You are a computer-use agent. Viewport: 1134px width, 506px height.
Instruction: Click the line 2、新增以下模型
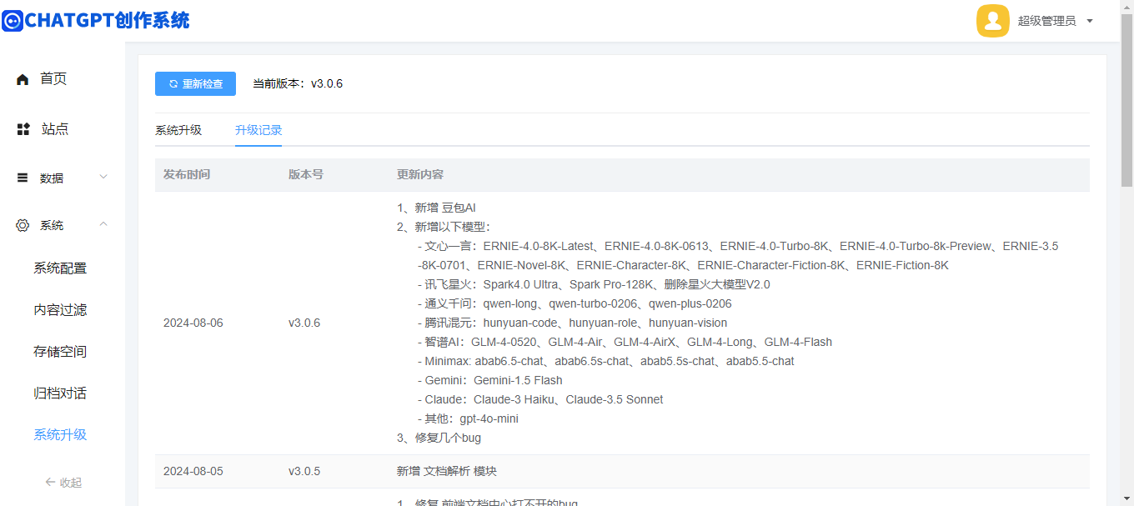(444, 228)
